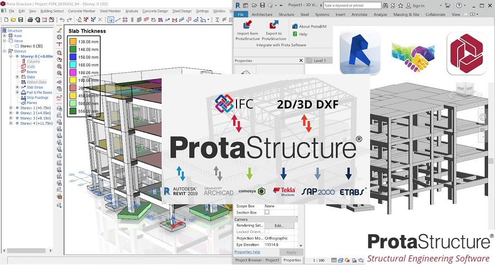Viewport: 495px width, 278px height.
Task: Click the Zoom window magnifier icon
Action: pos(59,53)
